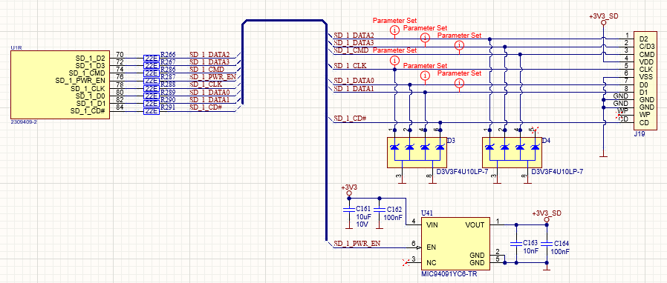Select capacitor C162 100nF symbol
Screen dimensions: 667x283
(380, 210)
